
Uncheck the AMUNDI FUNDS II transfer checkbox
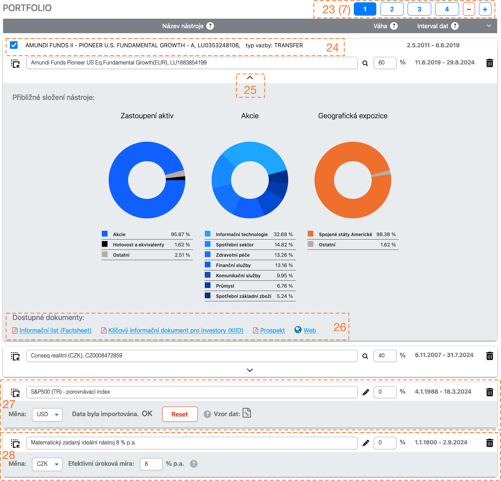14,45
